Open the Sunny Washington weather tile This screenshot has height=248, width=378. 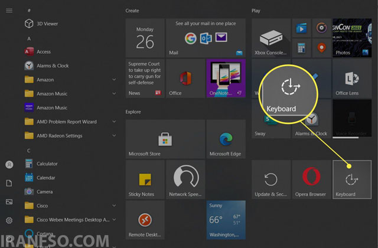[x=226, y=220]
